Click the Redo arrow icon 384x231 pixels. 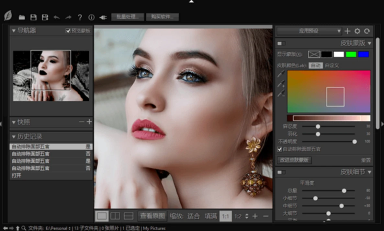point(68,17)
